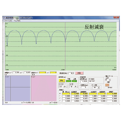Click the right orange scale button
The width and height of the screenshot is (122, 122).
[108, 85]
